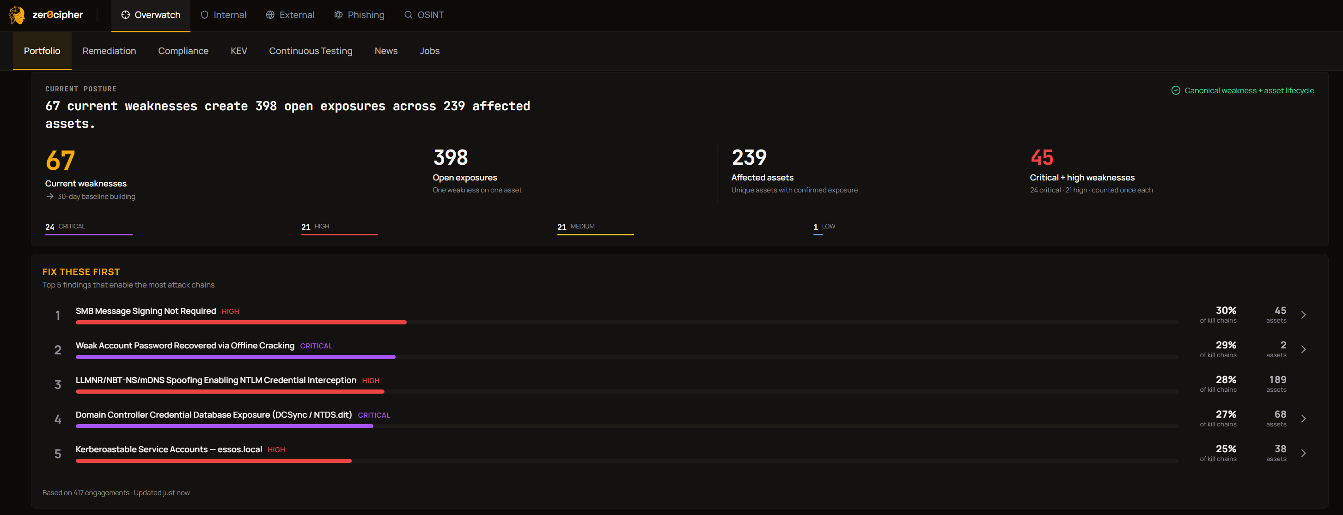Click the Internal shield icon
The width and height of the screenshot is (1343, 515).
(204, 15)
